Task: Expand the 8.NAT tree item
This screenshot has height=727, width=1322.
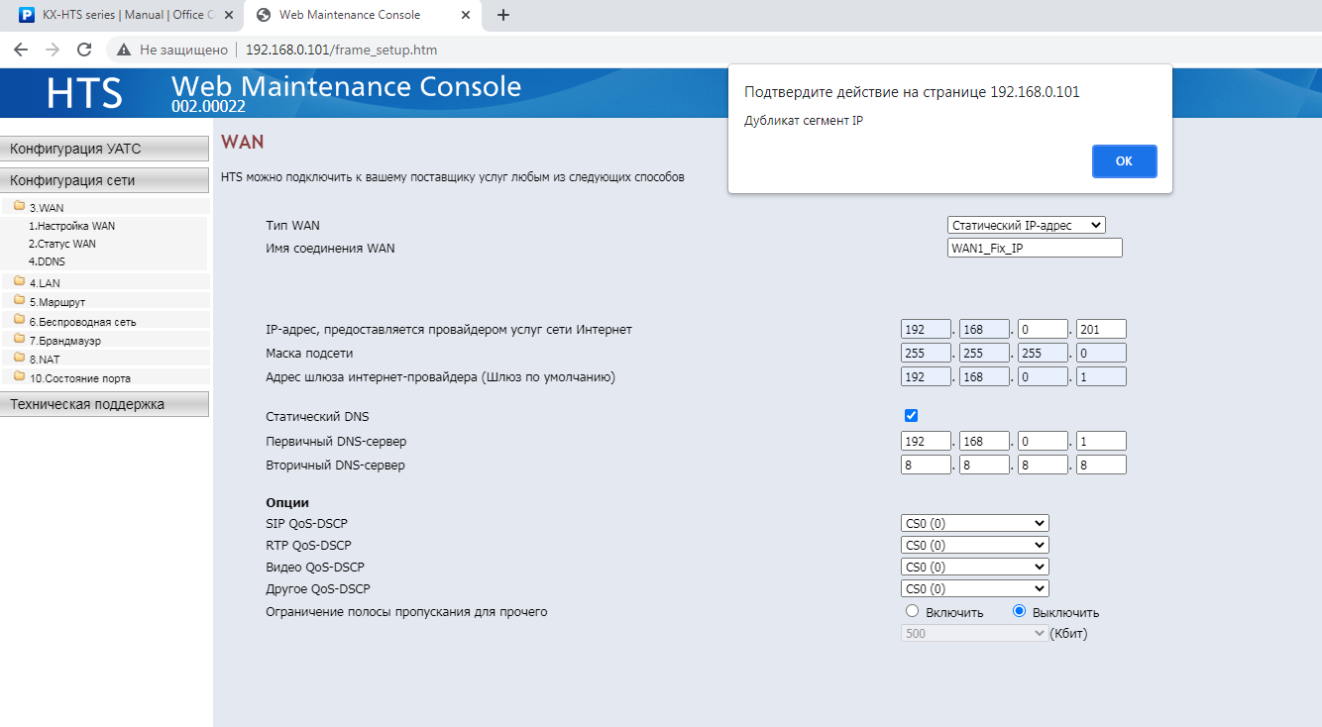Action: point(45,360)
